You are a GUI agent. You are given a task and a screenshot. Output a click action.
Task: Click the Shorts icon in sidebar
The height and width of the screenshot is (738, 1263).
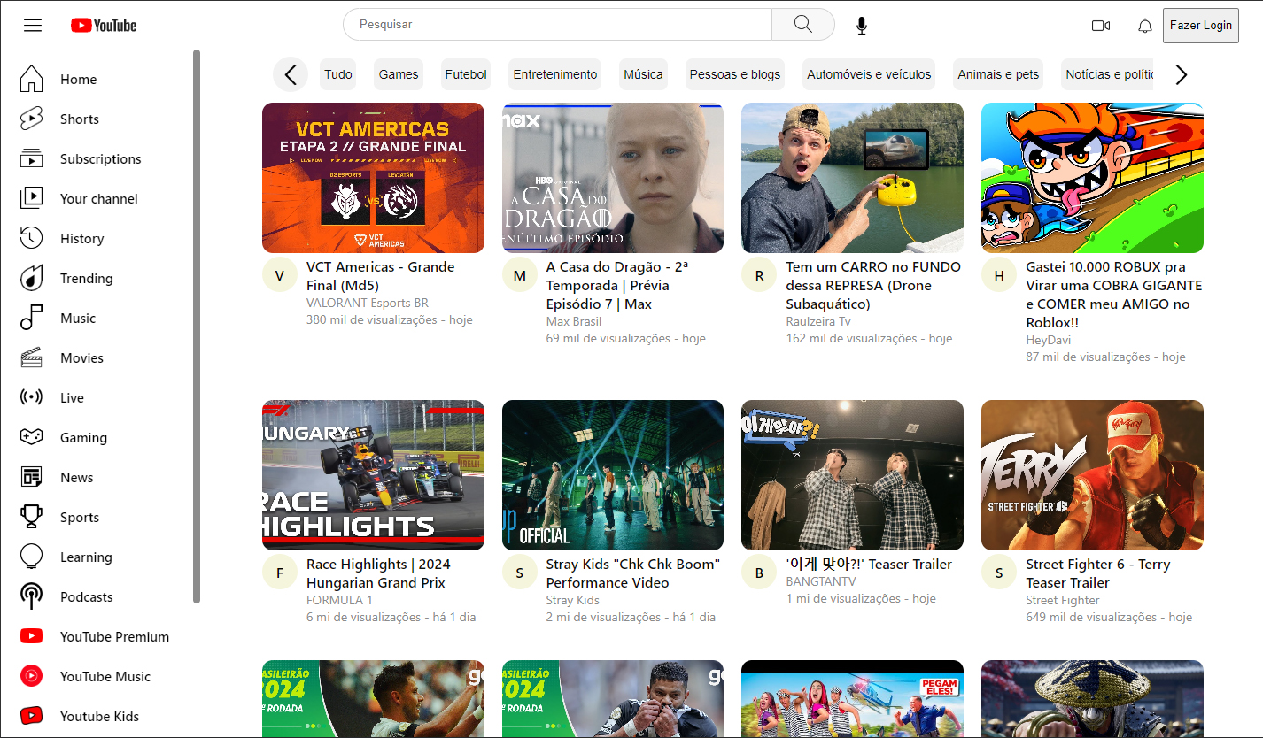[31, 119]
